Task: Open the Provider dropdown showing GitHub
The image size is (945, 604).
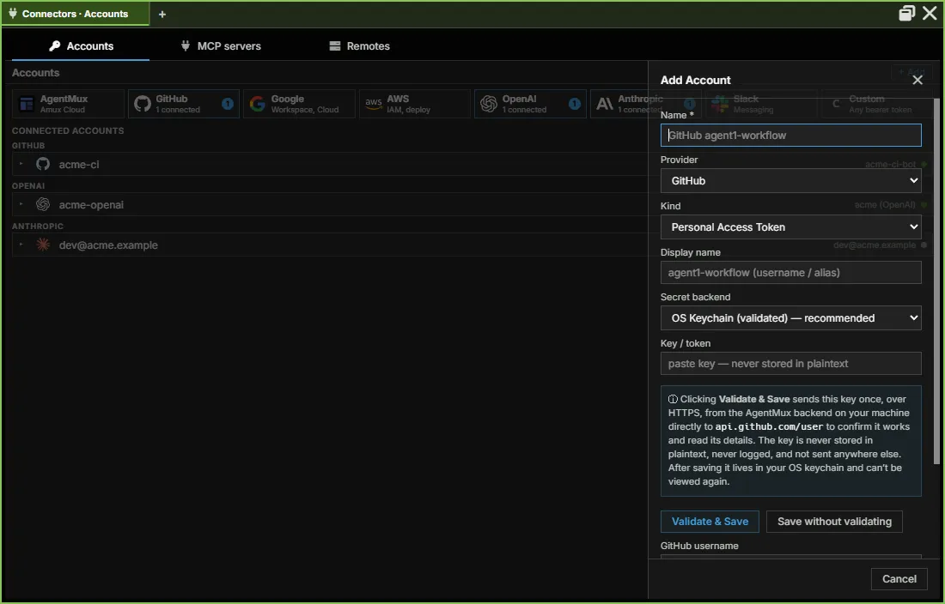Action: point(790,180)
